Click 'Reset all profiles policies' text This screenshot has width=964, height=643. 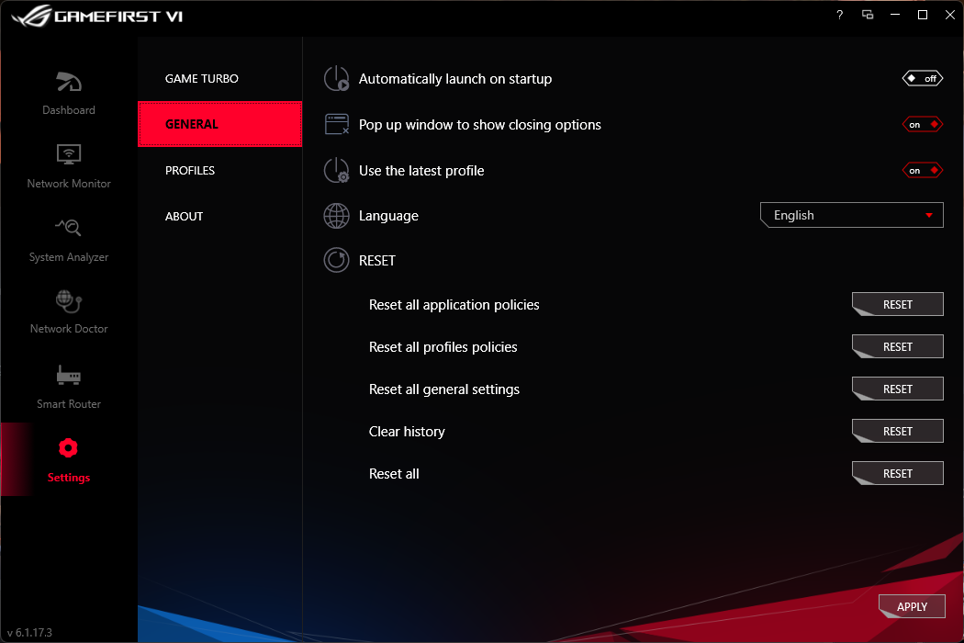coord(443,347)
